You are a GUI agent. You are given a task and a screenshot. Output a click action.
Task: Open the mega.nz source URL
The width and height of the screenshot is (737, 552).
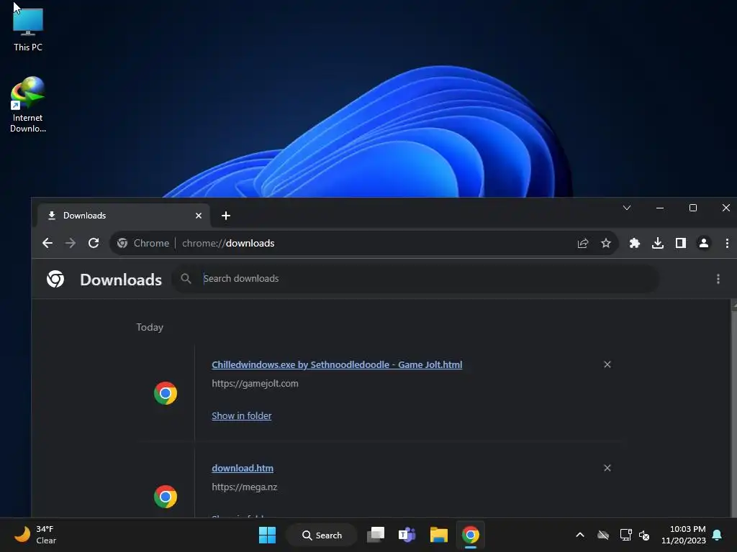[x=245, y=487]
